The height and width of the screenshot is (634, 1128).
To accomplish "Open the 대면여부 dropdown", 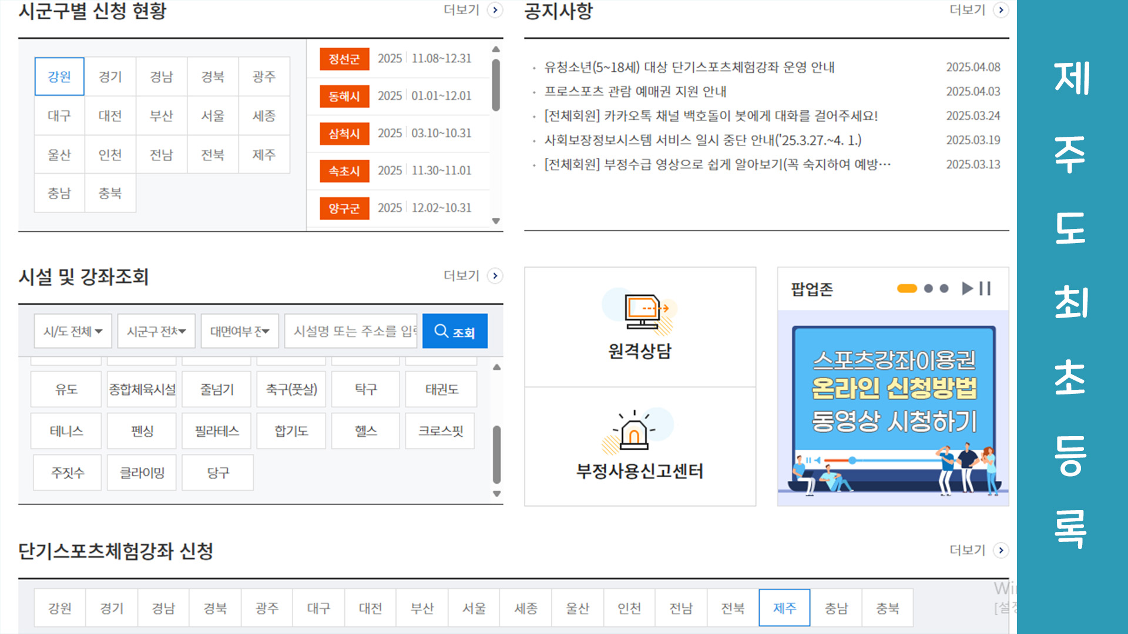I will (240, 331).
